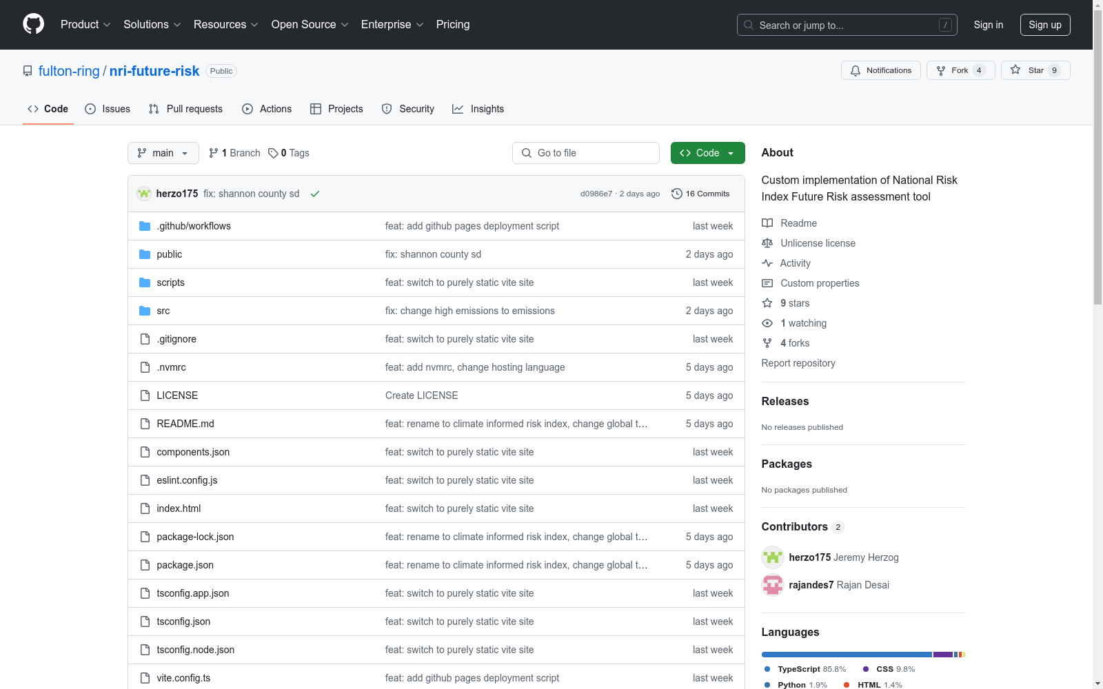Viewport: 1103px width, 689px height.
Task: Click the Sign in link
Action: pos(989,25)
